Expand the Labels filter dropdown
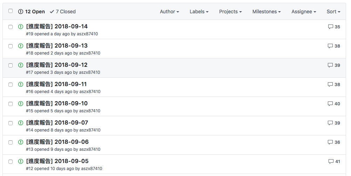This screenshot has height=176, width=351. (199, 12)
